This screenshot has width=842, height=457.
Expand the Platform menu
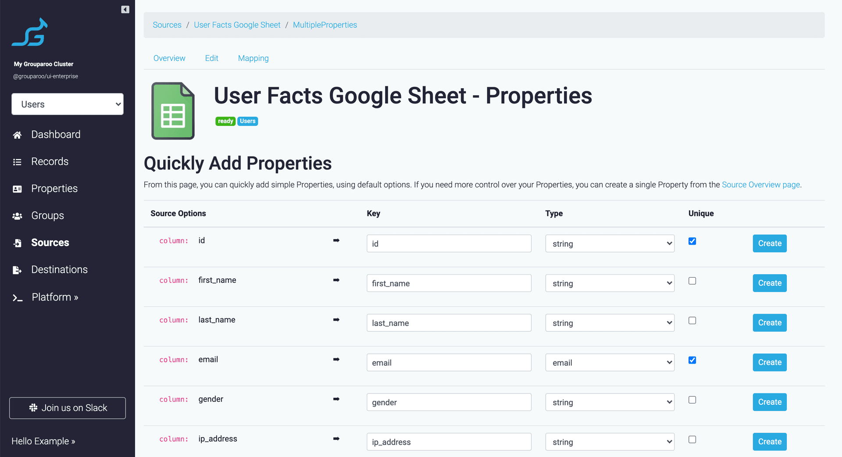[x=55, y=297]
